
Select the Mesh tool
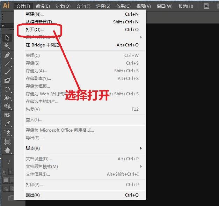coord(7,115)
